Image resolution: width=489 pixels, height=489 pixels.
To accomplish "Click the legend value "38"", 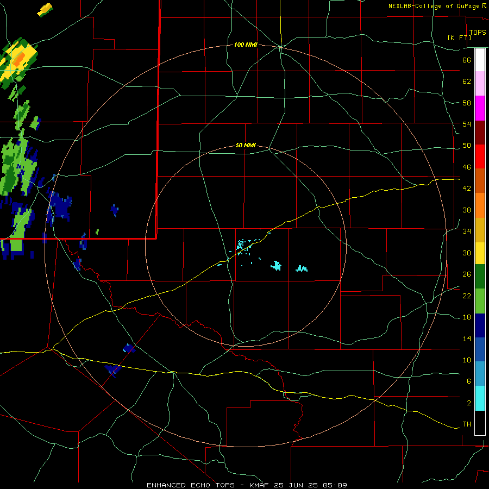I will pyautogui.click(x=467, y=210).
